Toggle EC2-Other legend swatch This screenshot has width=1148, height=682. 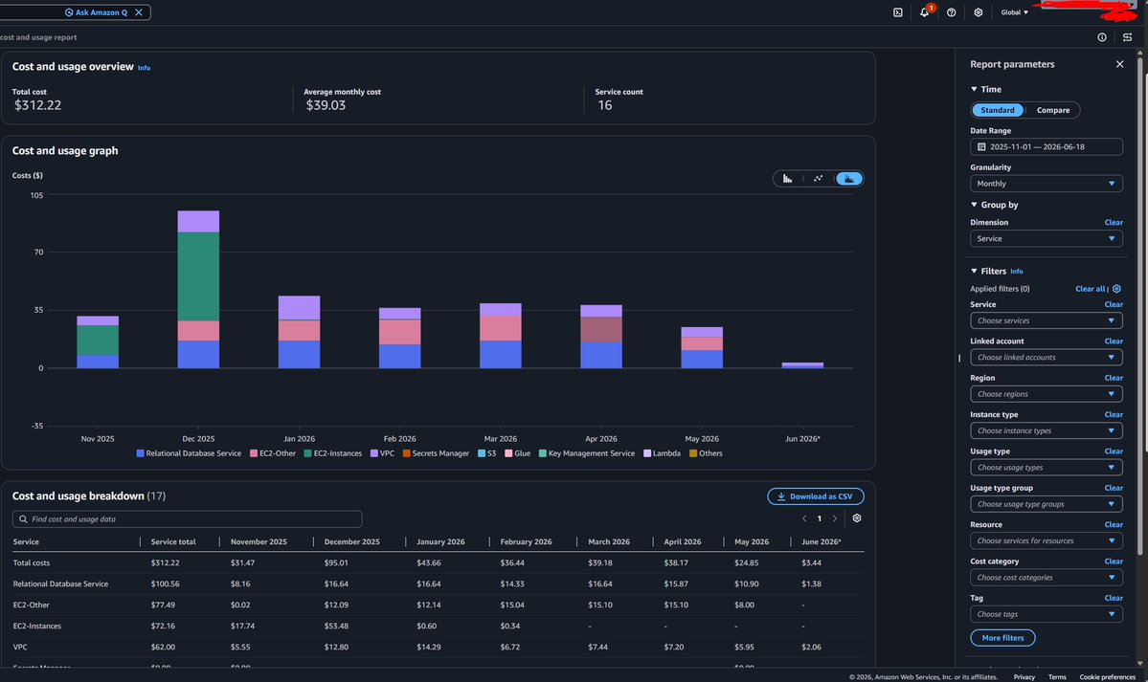tap(254, 453)
